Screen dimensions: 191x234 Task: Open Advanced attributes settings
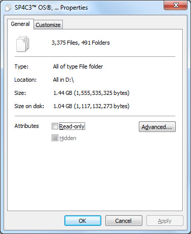point(157,127)
